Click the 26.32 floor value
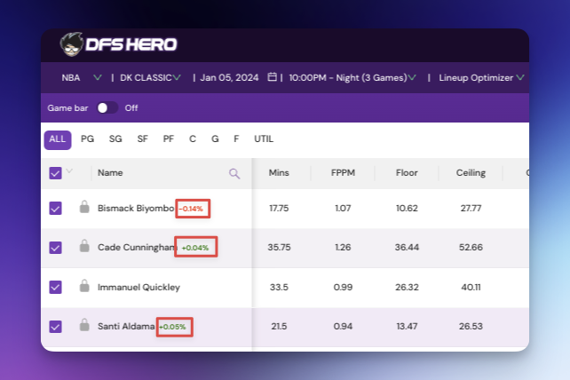The height and width of the screenshot is (380, 570). (407, 288)
